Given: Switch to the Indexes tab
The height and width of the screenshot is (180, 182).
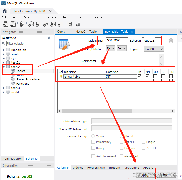Looking at the screenshot, I should point(78,168).
